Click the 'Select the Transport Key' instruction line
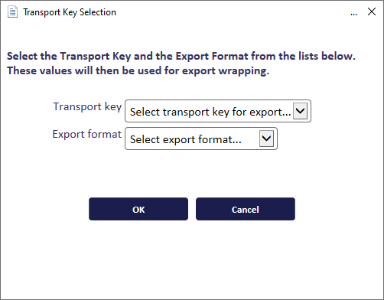Image resolution: width=384 pixels, height=300 pixels. coord(181,56)
